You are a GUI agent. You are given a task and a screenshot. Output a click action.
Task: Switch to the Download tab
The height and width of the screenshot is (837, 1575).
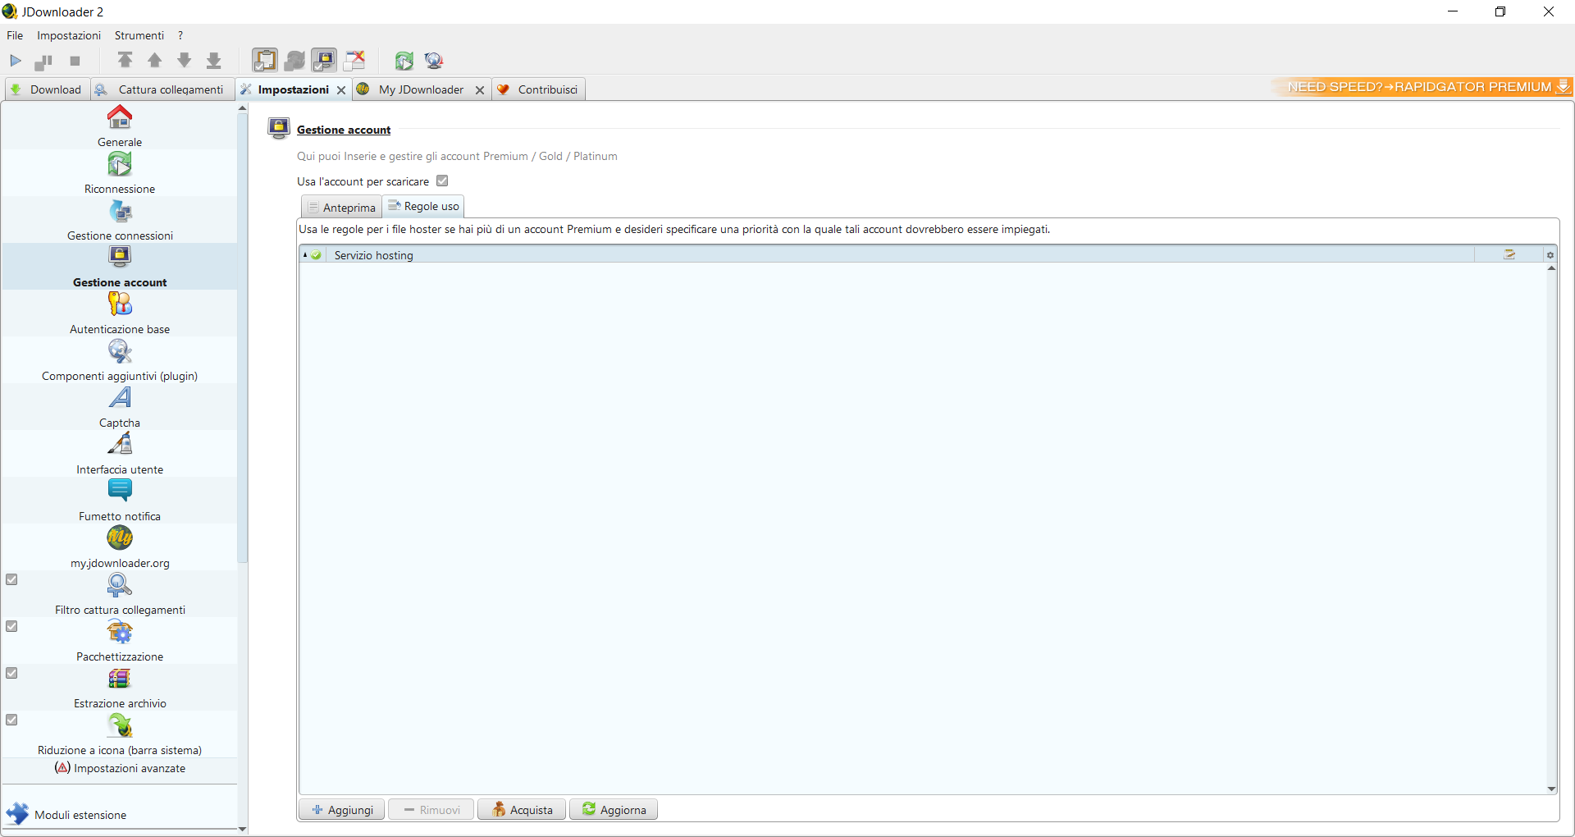(47, 89)
